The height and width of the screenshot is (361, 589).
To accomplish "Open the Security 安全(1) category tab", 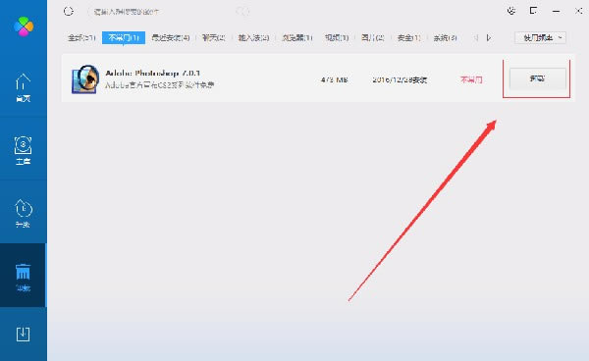I will 408,38.
